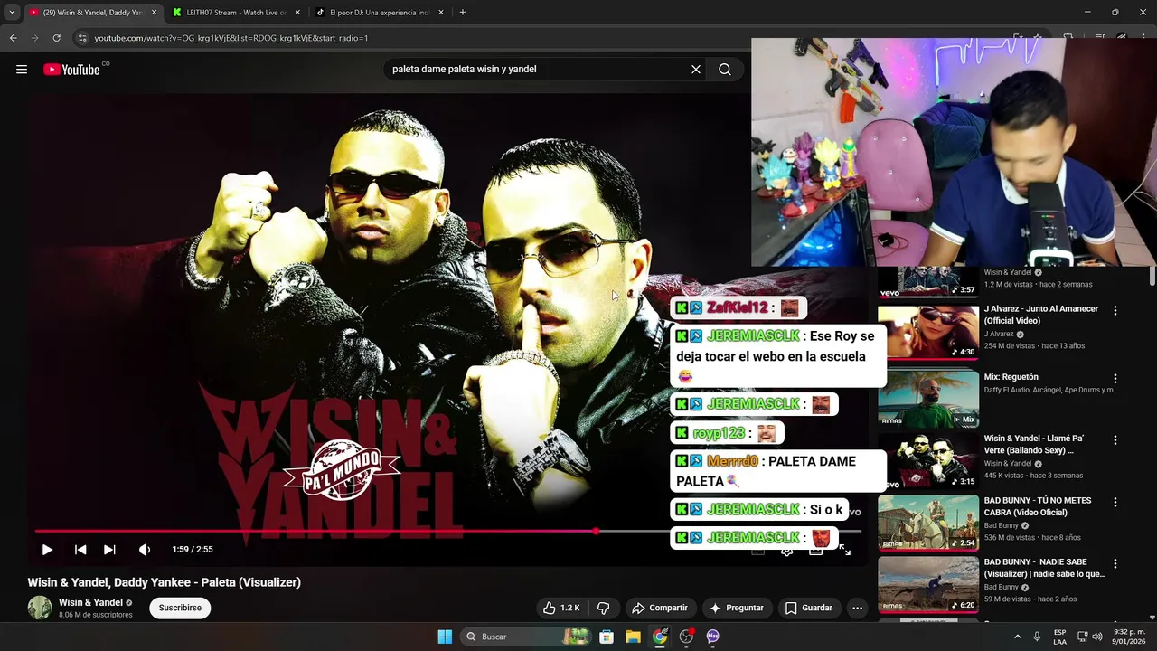This screenshot has width=1157, height=651.
Task: Open the Mix: Reguetón playlist thumbnail
Action: click(928, 398)
